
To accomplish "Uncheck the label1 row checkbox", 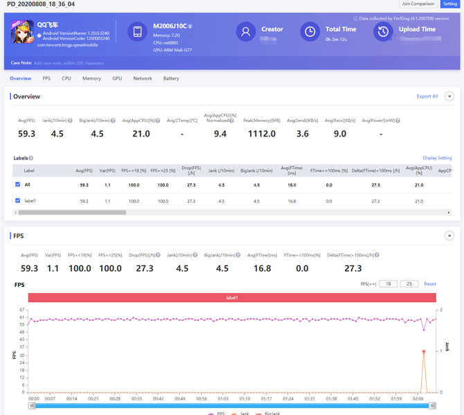I will tap(18, 200).
